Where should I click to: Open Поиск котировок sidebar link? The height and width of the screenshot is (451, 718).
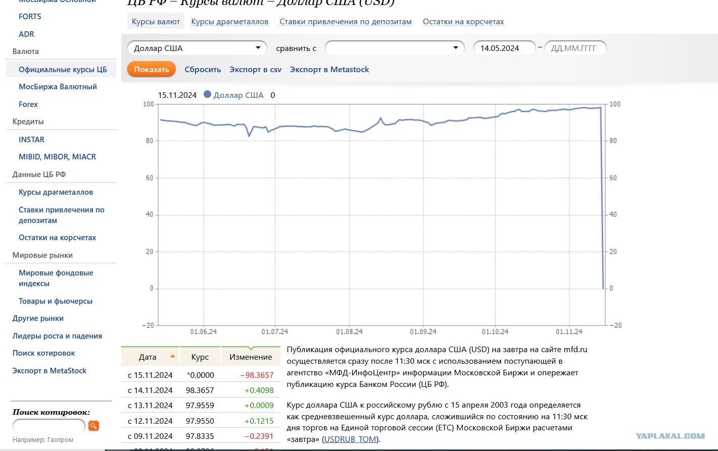(43, 353)
